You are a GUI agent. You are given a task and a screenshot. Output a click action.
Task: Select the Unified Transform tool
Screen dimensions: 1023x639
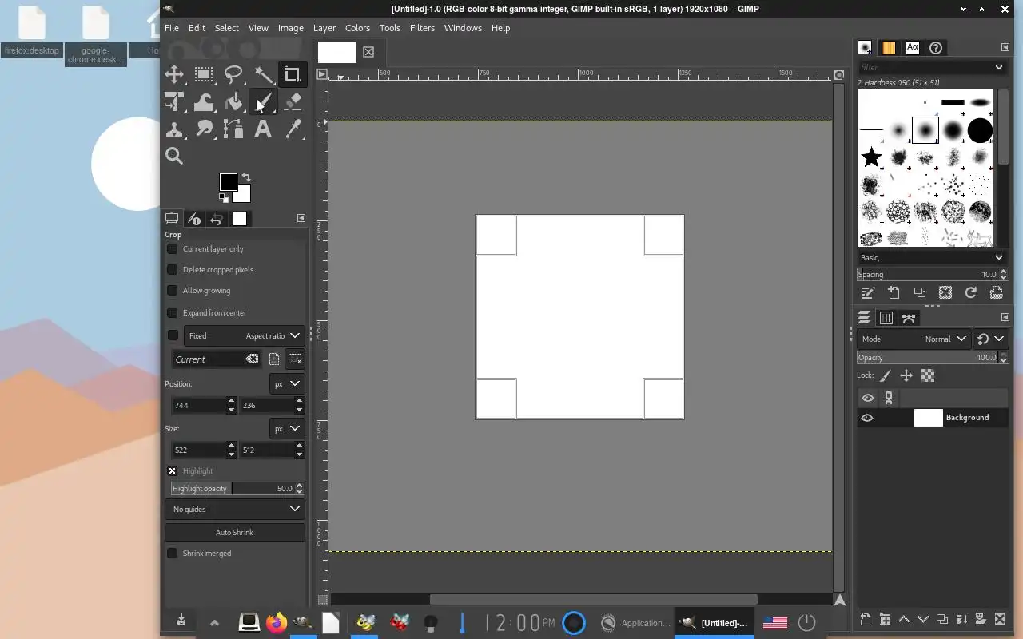(x=174, y=102)
